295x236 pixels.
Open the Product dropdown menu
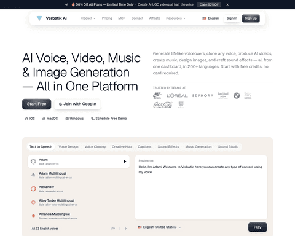coord(88,18)
